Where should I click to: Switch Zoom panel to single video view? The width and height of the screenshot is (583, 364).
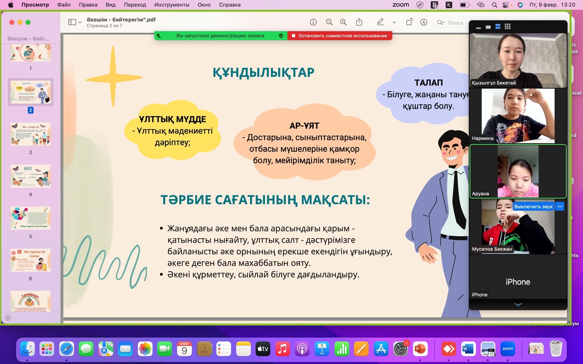click(x=488, y=27)
